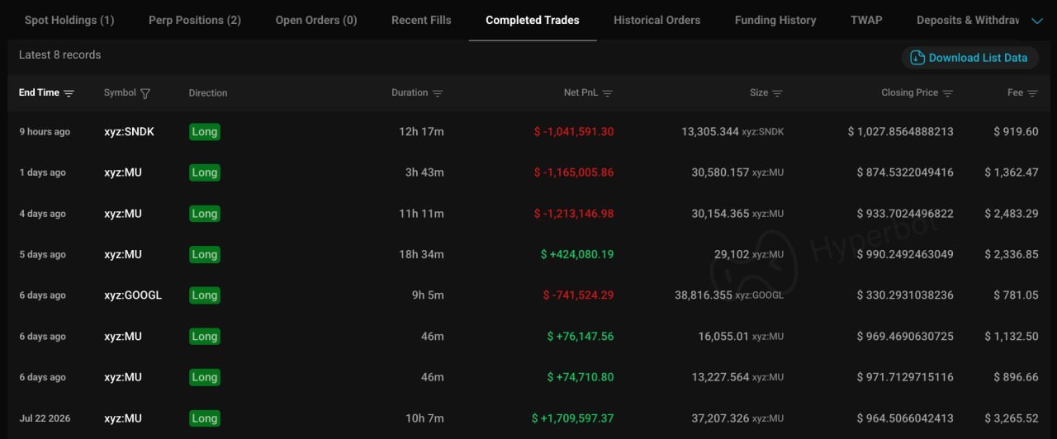Image resolution: width=1057 pixels, height=439 pixels.
Task: Click the Download List Data button
Action: 969,58
